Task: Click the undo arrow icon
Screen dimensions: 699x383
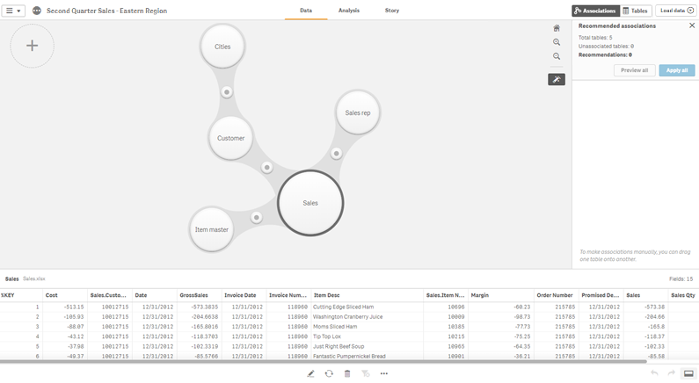Action: tap(654, 373)
